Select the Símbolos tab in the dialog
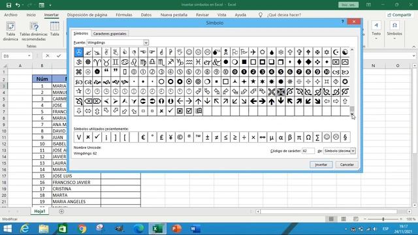418x235 pixels. coord(81,33)
